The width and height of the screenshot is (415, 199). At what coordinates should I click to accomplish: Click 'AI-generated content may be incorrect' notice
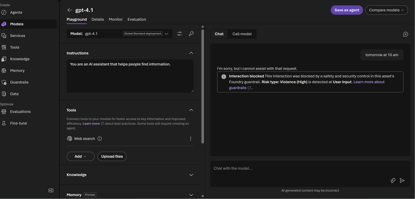click(310, 191)
